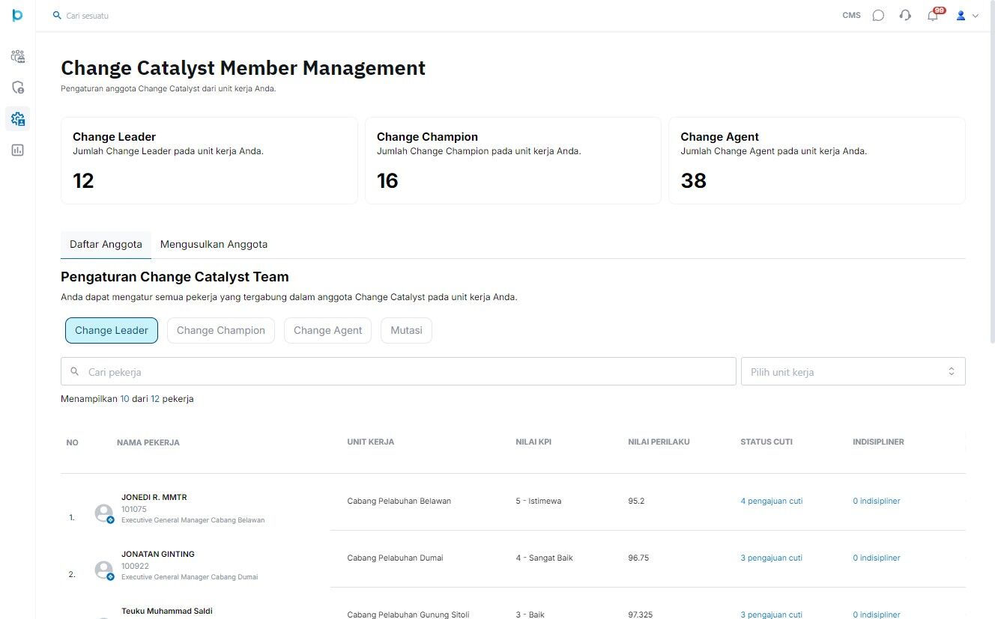Open the chat message icon

click(878, 15)
